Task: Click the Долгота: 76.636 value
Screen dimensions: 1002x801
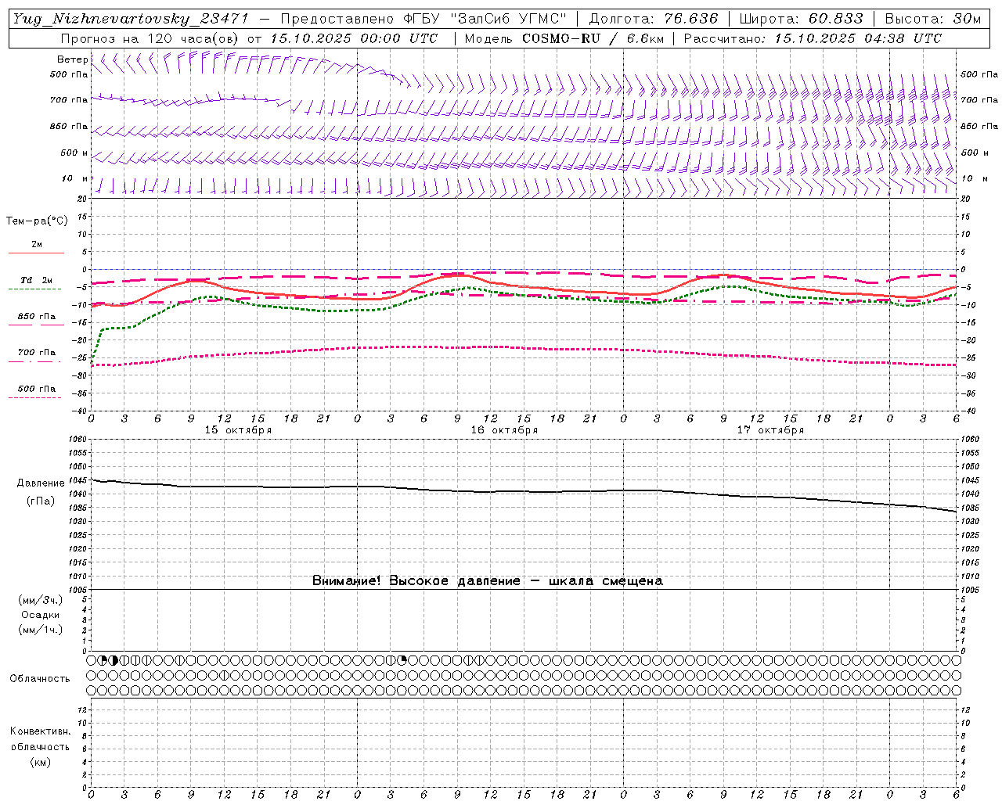Action: [654, 19]
